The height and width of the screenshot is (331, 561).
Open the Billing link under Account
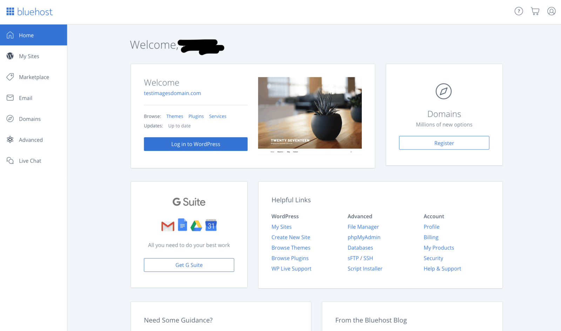[431, 237]
